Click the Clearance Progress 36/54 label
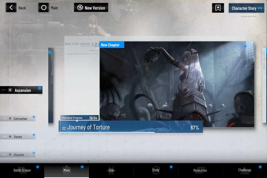Screen dimensions: 267x178 click(80, 118)
